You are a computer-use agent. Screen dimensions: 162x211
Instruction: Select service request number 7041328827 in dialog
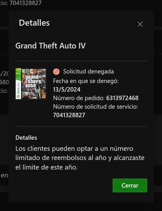(x=69, y=115)
